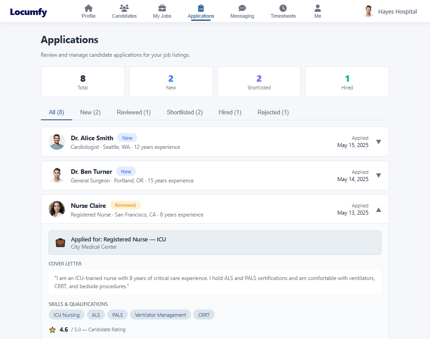430x339 pixels.
Task: Open the Me person icon
Action: (x=318, y=8)
